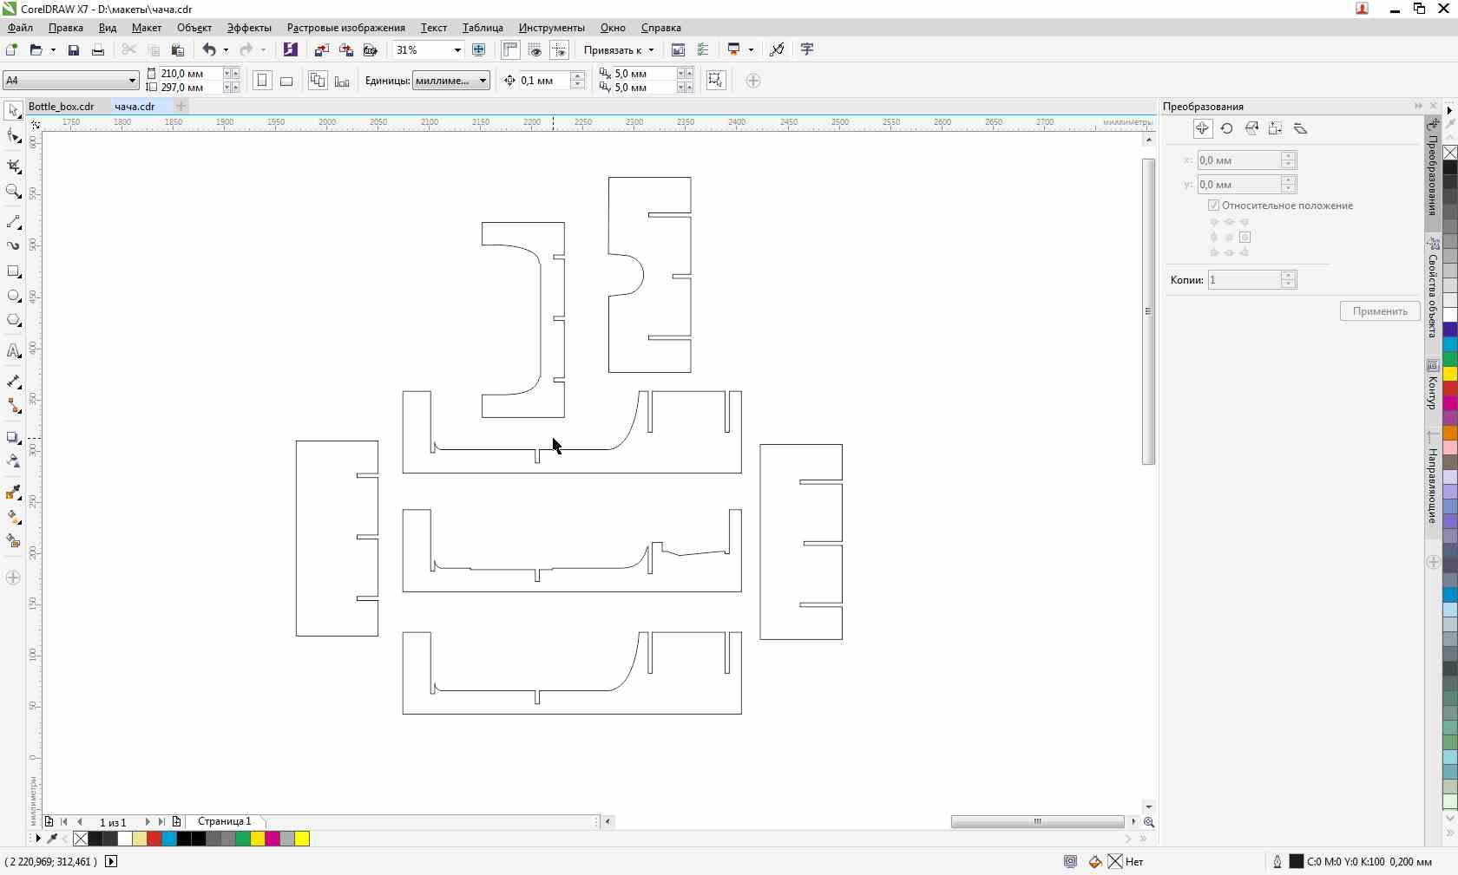Open the Инструменты menu

pyautogui.click(x=551, y=28)
